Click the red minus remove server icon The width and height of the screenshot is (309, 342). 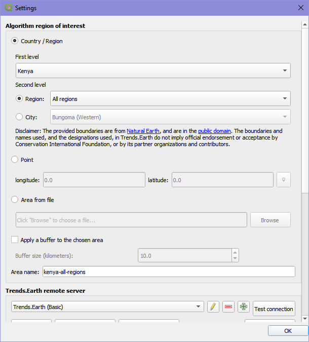click(x=228, y=306)
